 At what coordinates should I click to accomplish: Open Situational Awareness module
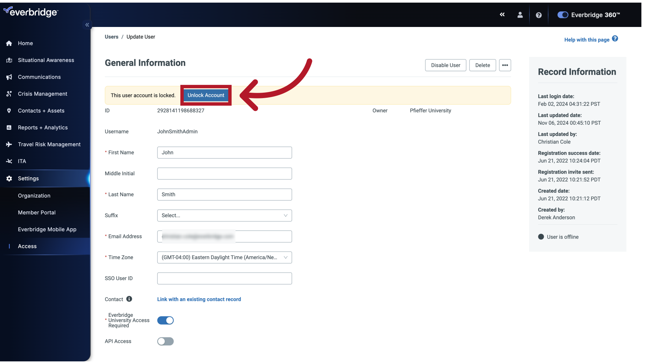46,60
